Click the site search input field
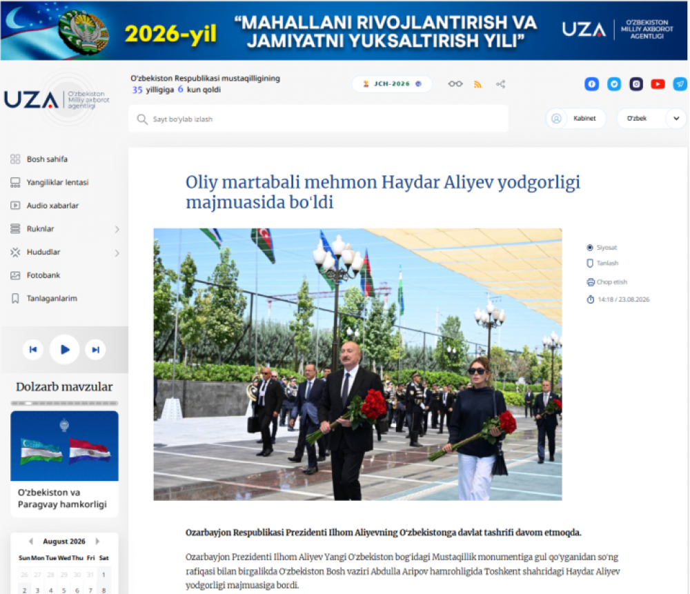The width and height of the screenshot is (690, 594). (318, 119)
